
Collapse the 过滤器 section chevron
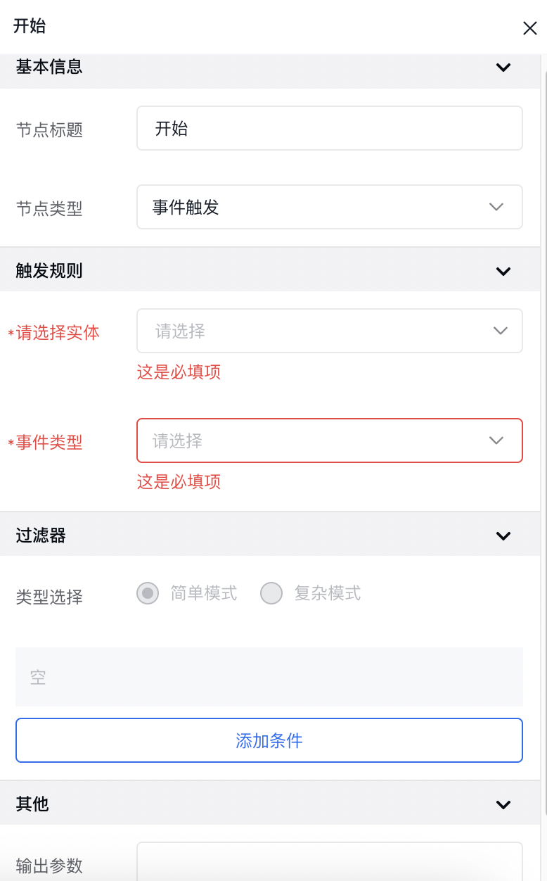tap(503, 535)
